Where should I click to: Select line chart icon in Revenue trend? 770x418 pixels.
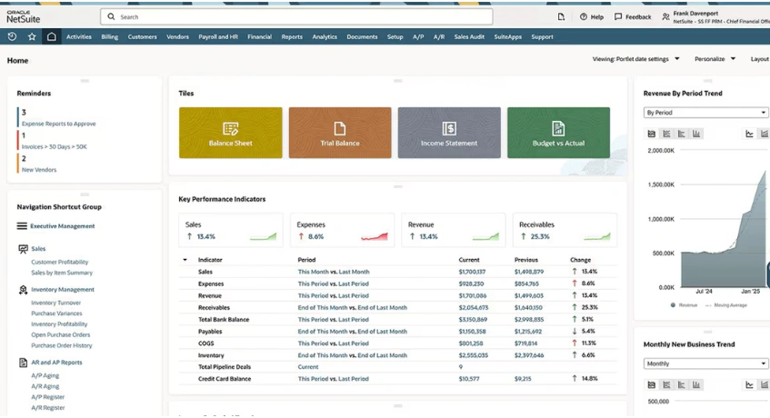pyautogui.click(x=749, y=134)
